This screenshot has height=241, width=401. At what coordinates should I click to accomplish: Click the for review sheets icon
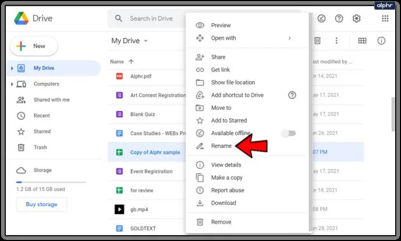[x=119, y=190]
